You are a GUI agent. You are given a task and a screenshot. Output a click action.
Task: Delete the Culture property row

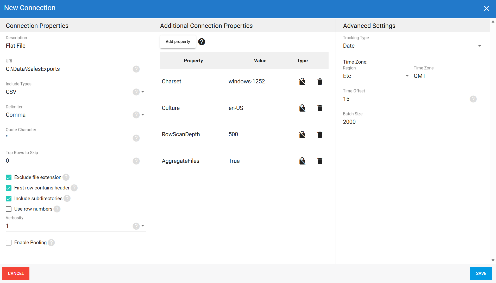point(320,108)
